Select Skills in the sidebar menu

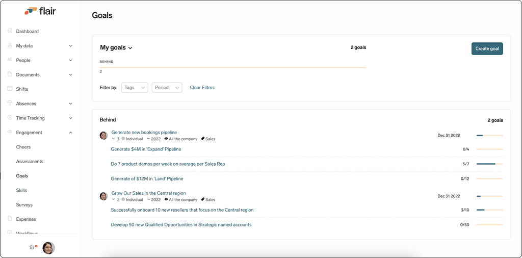point(21,190)
